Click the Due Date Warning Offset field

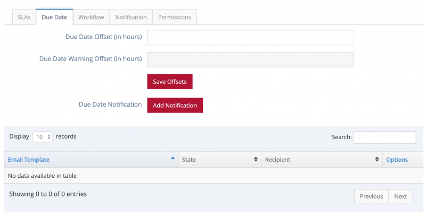click(x=250, y=59)
